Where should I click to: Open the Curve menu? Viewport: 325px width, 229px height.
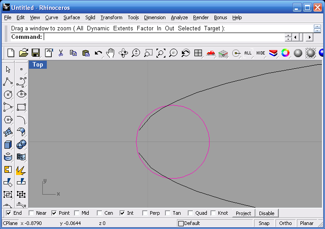click(52, 18)
